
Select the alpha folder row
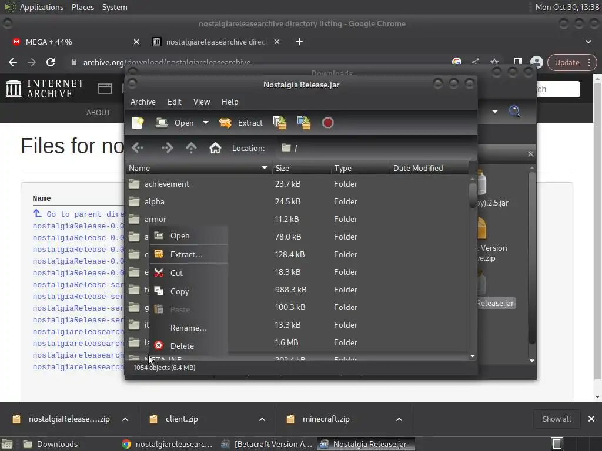(x=297, y=202)
